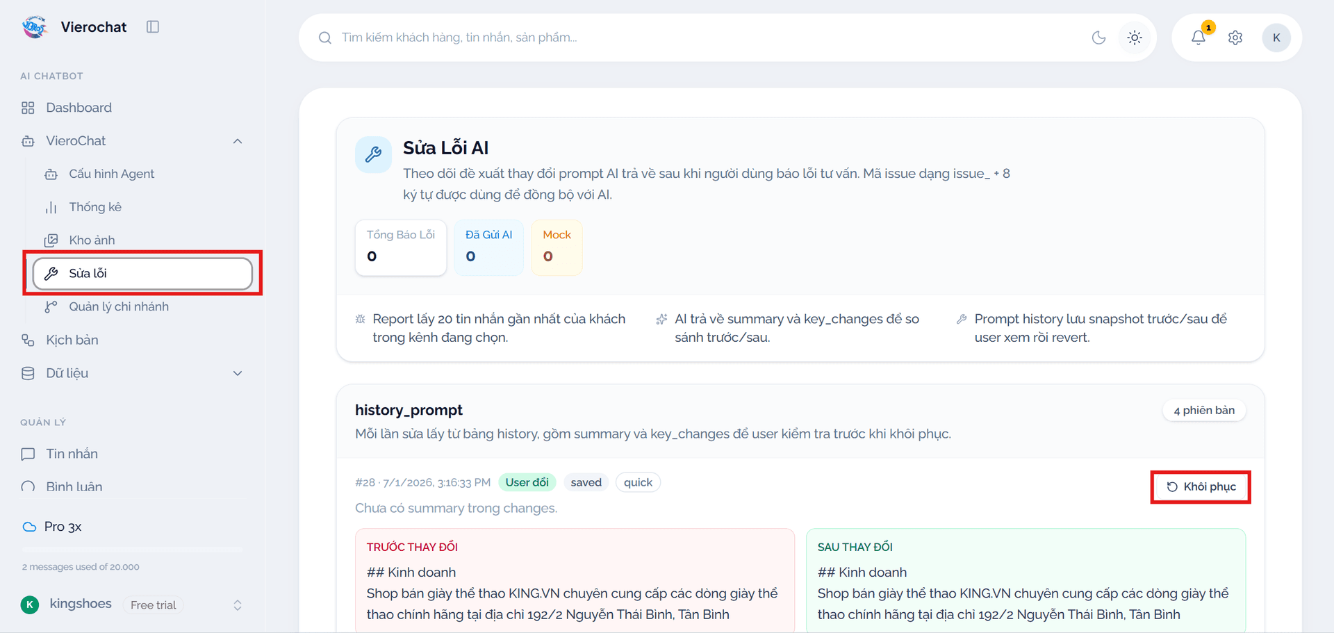The width and height of the screenshot is (1334, 633).
Task: Select Sửa lỗi menu item
Action: pos(142,274)
